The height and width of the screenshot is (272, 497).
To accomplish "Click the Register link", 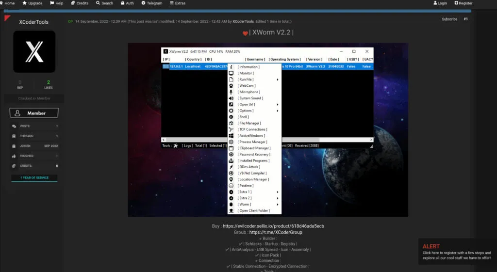I will coord(464,3).
